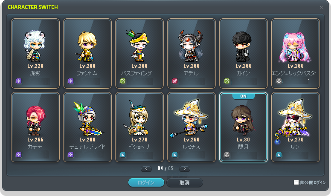331x196 pixels.
Task: Click pirate anchor icon on エンジェリックバスター card
Action: (279, 81)
